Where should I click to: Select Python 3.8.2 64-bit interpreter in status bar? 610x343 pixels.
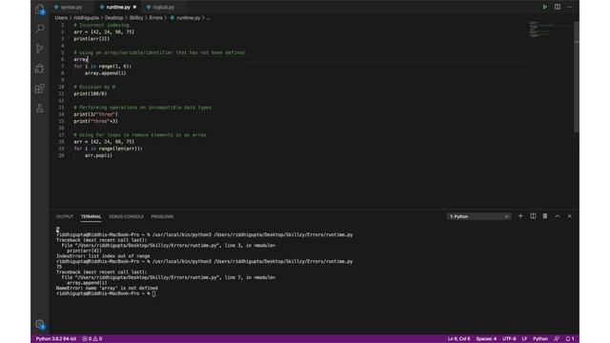(56, 339)
